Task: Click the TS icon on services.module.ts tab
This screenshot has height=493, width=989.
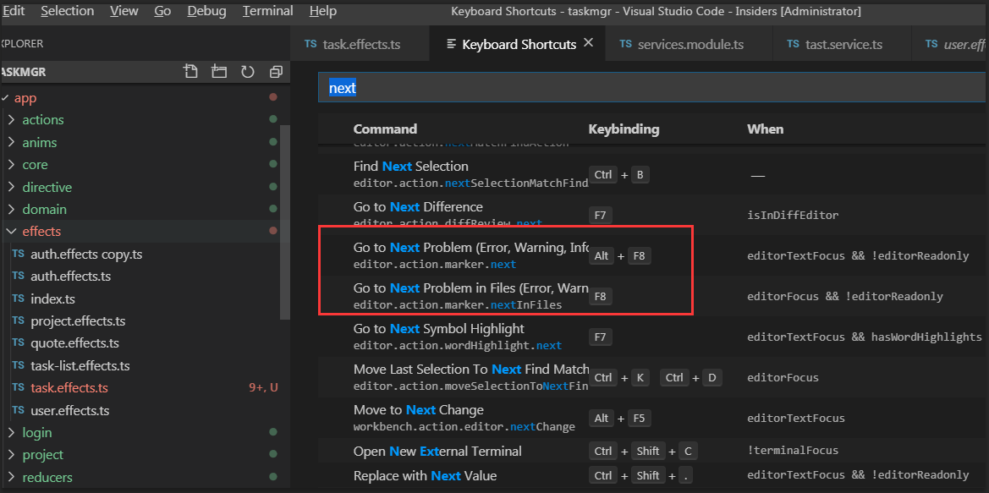Action: pyautogui.click(x=626, y=44)
